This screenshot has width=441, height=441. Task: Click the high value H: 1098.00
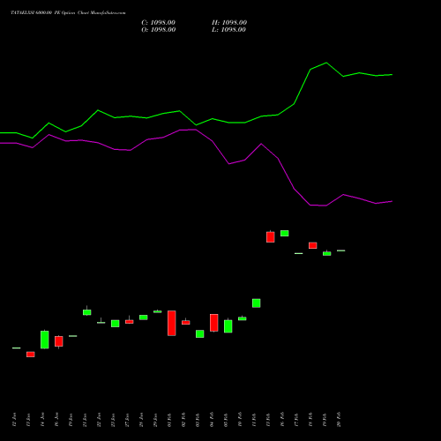point(229,23)
